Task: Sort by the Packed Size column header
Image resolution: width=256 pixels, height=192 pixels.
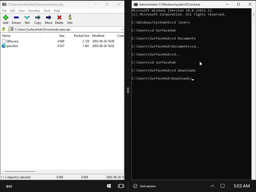Action: (78, 35)
